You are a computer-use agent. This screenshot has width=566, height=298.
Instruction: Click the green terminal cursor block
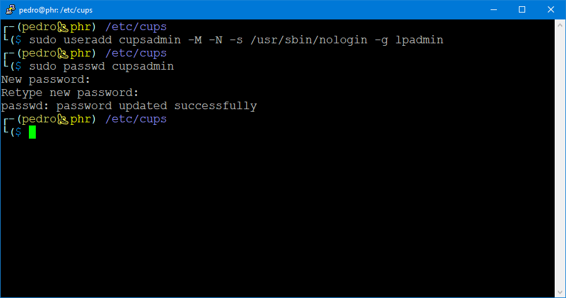[x=32, y=132]
